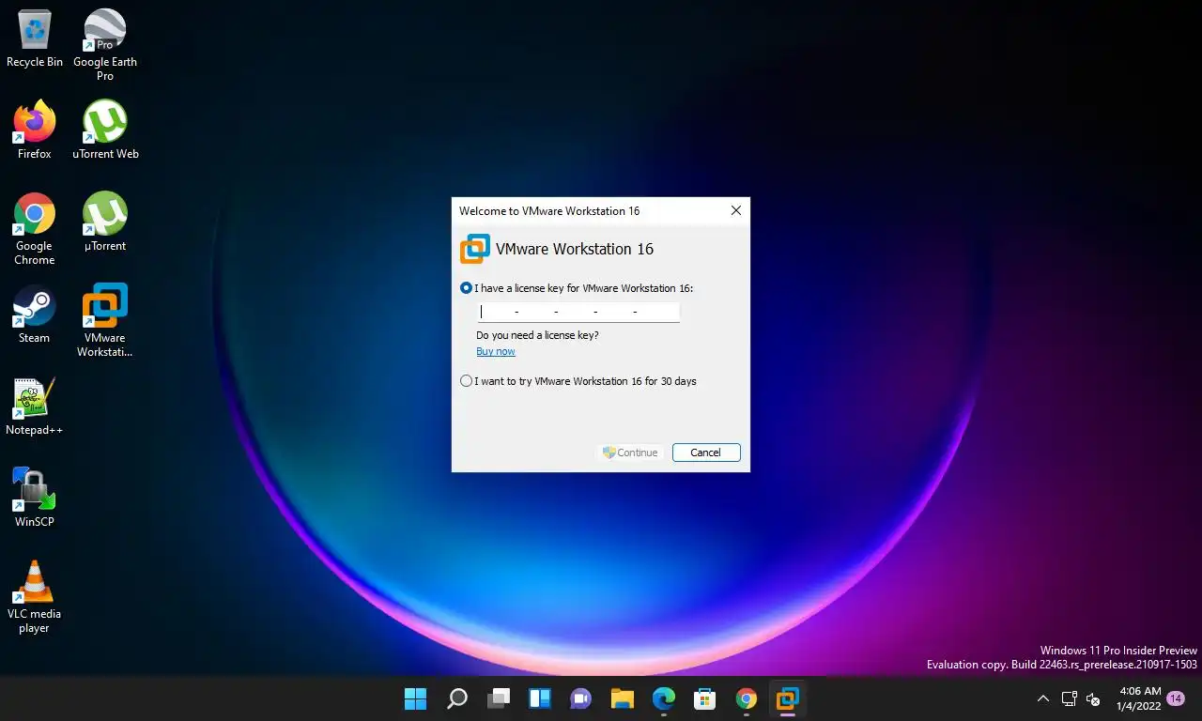
Task: Open Google Earth Pro desktop shortcut
Action: 105,45
